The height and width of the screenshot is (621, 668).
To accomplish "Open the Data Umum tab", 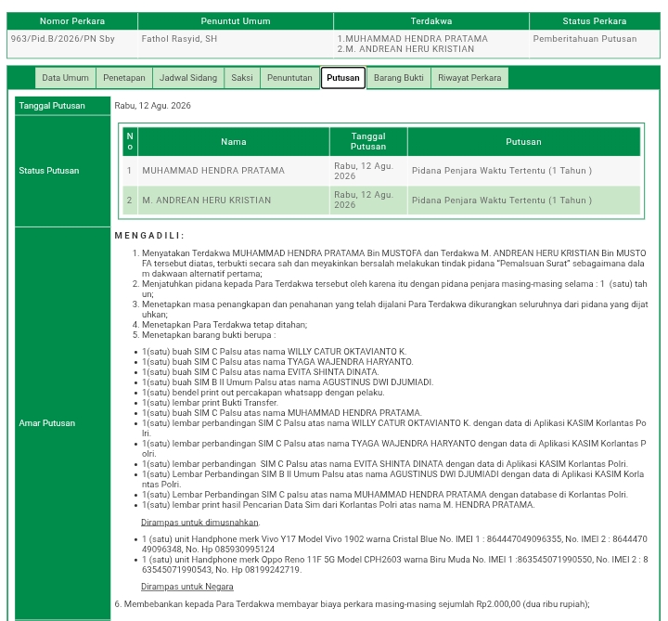I will tap(65, 78).
